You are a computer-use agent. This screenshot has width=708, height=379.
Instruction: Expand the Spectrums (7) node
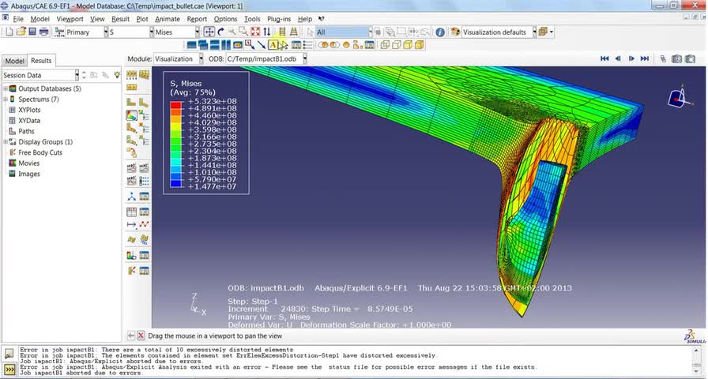pyautogui.click(x=6, y=99)
